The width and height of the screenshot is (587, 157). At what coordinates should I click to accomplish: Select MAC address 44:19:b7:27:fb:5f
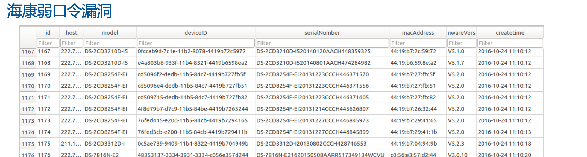tap(418, 74)
